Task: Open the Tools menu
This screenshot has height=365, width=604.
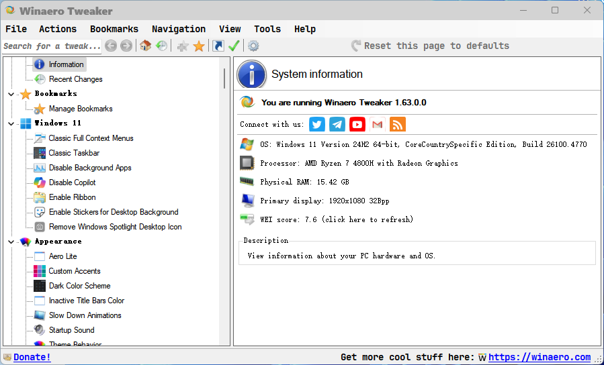Action: point(267,29)
